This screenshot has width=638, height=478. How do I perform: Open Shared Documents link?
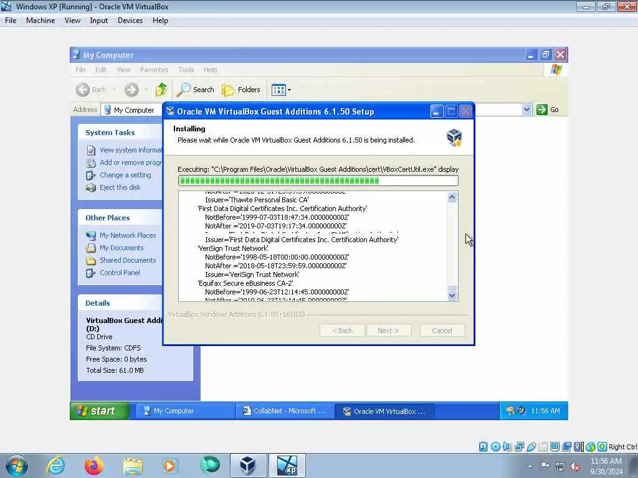click(128, 260)
